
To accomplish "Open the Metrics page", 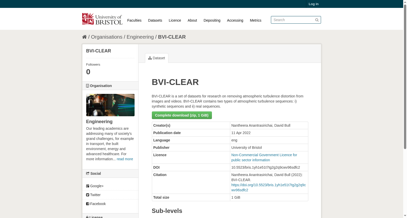I will pos(256,20).
